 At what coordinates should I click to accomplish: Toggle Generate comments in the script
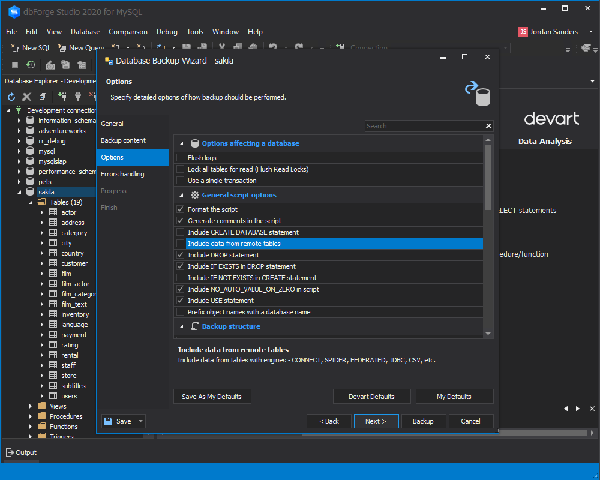180,221
